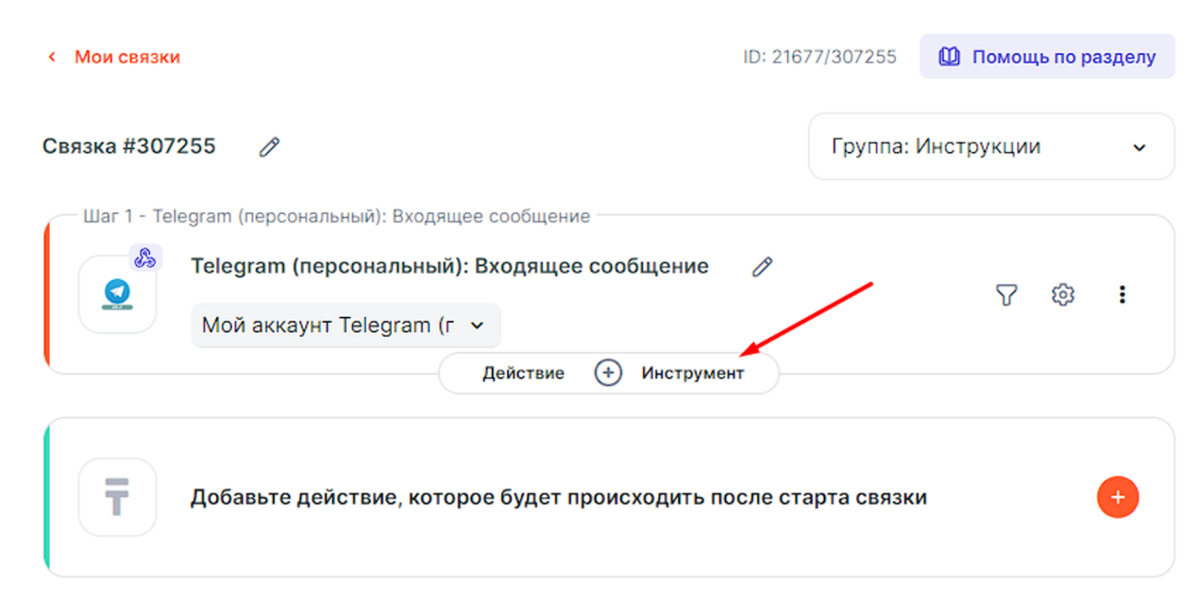Viewport: 1198px width, 601px height.
Task: Click the purple webhook badge icon
Action: click(x=145, y=258)
